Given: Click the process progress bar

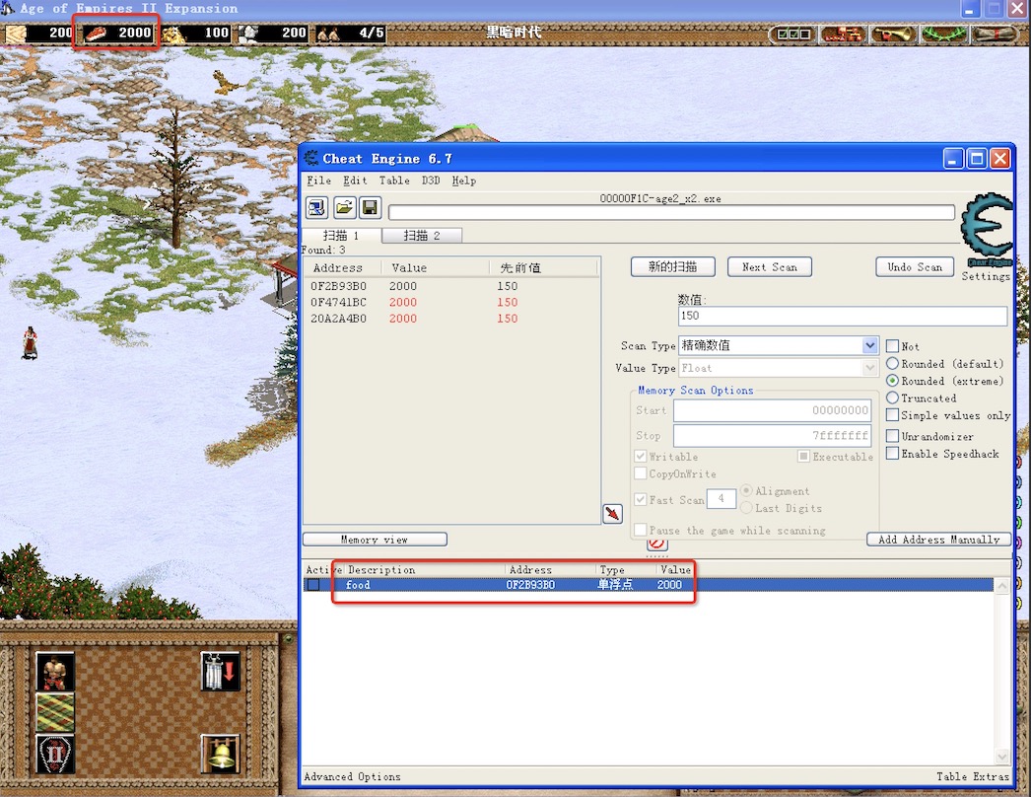Looking at the screenshot, I should [671, 212].
